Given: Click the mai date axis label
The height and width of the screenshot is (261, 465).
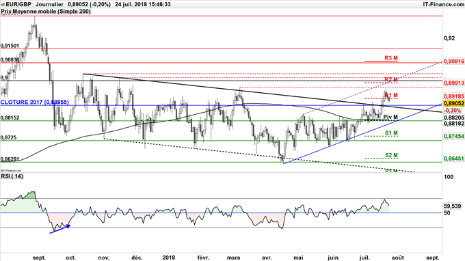Looking at the screenshot, I should [x=299, y=258].
